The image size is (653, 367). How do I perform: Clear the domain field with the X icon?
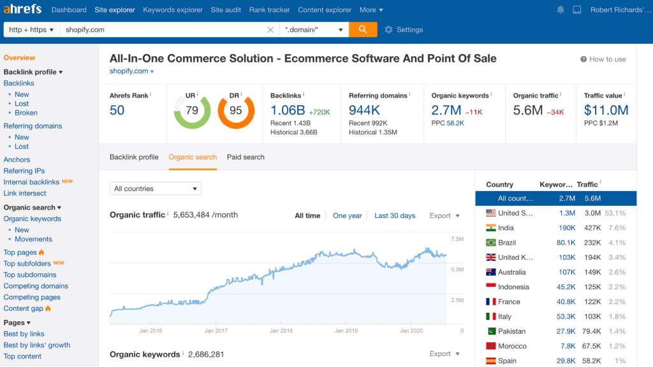point(270,29)
